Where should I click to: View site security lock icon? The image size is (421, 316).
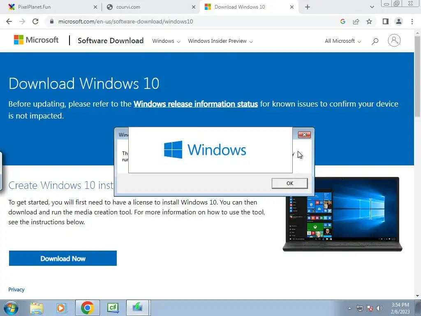(x=52, y=21)
